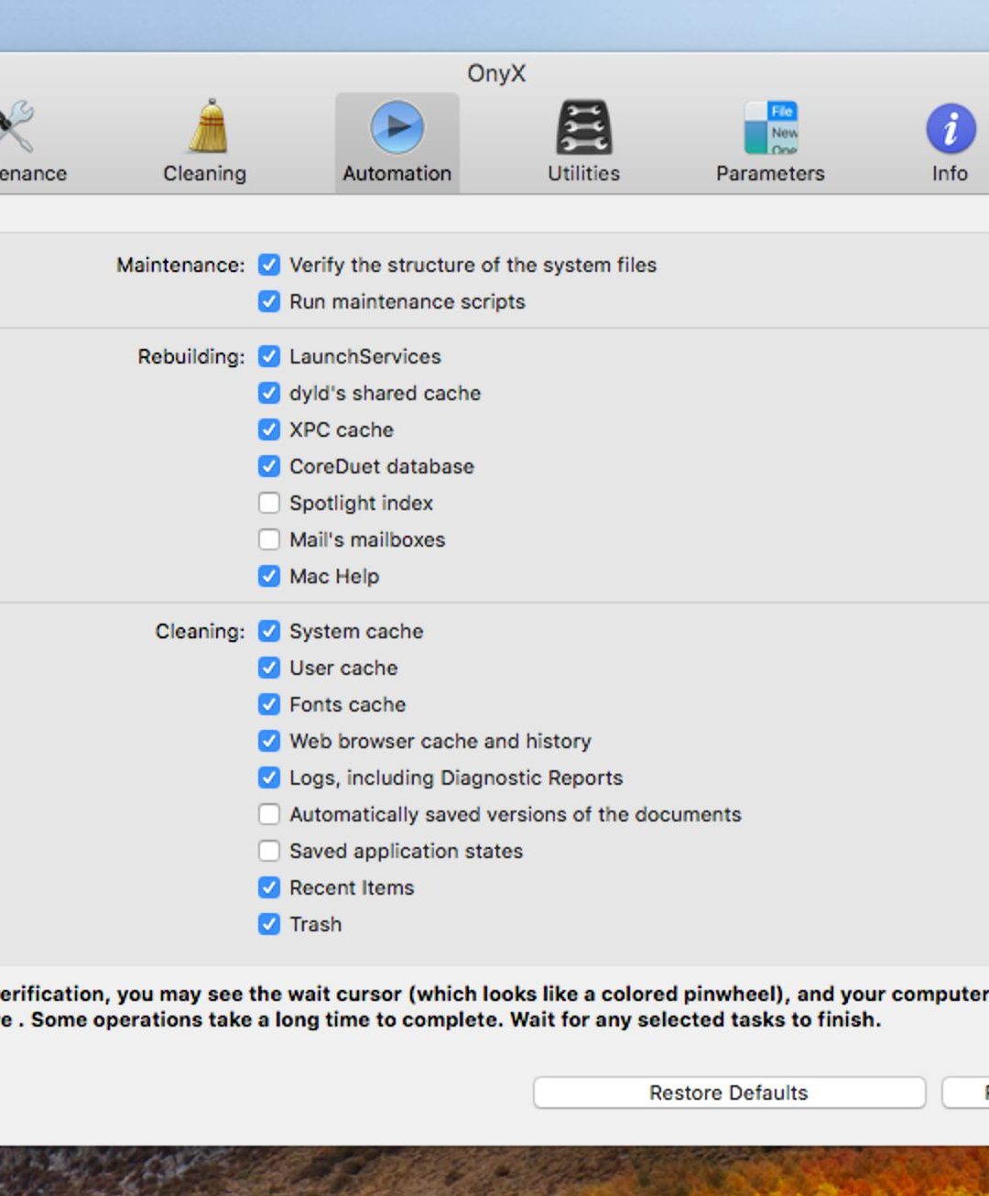Screen dimensions: 989x1196
Task: Open the Parameters toolbar icon
Action: click(x=770, y=126)
